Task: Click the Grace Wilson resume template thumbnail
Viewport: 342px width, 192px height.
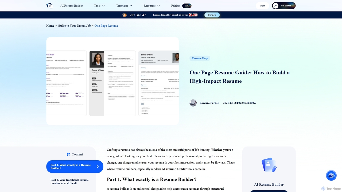Action: point(112,83)
